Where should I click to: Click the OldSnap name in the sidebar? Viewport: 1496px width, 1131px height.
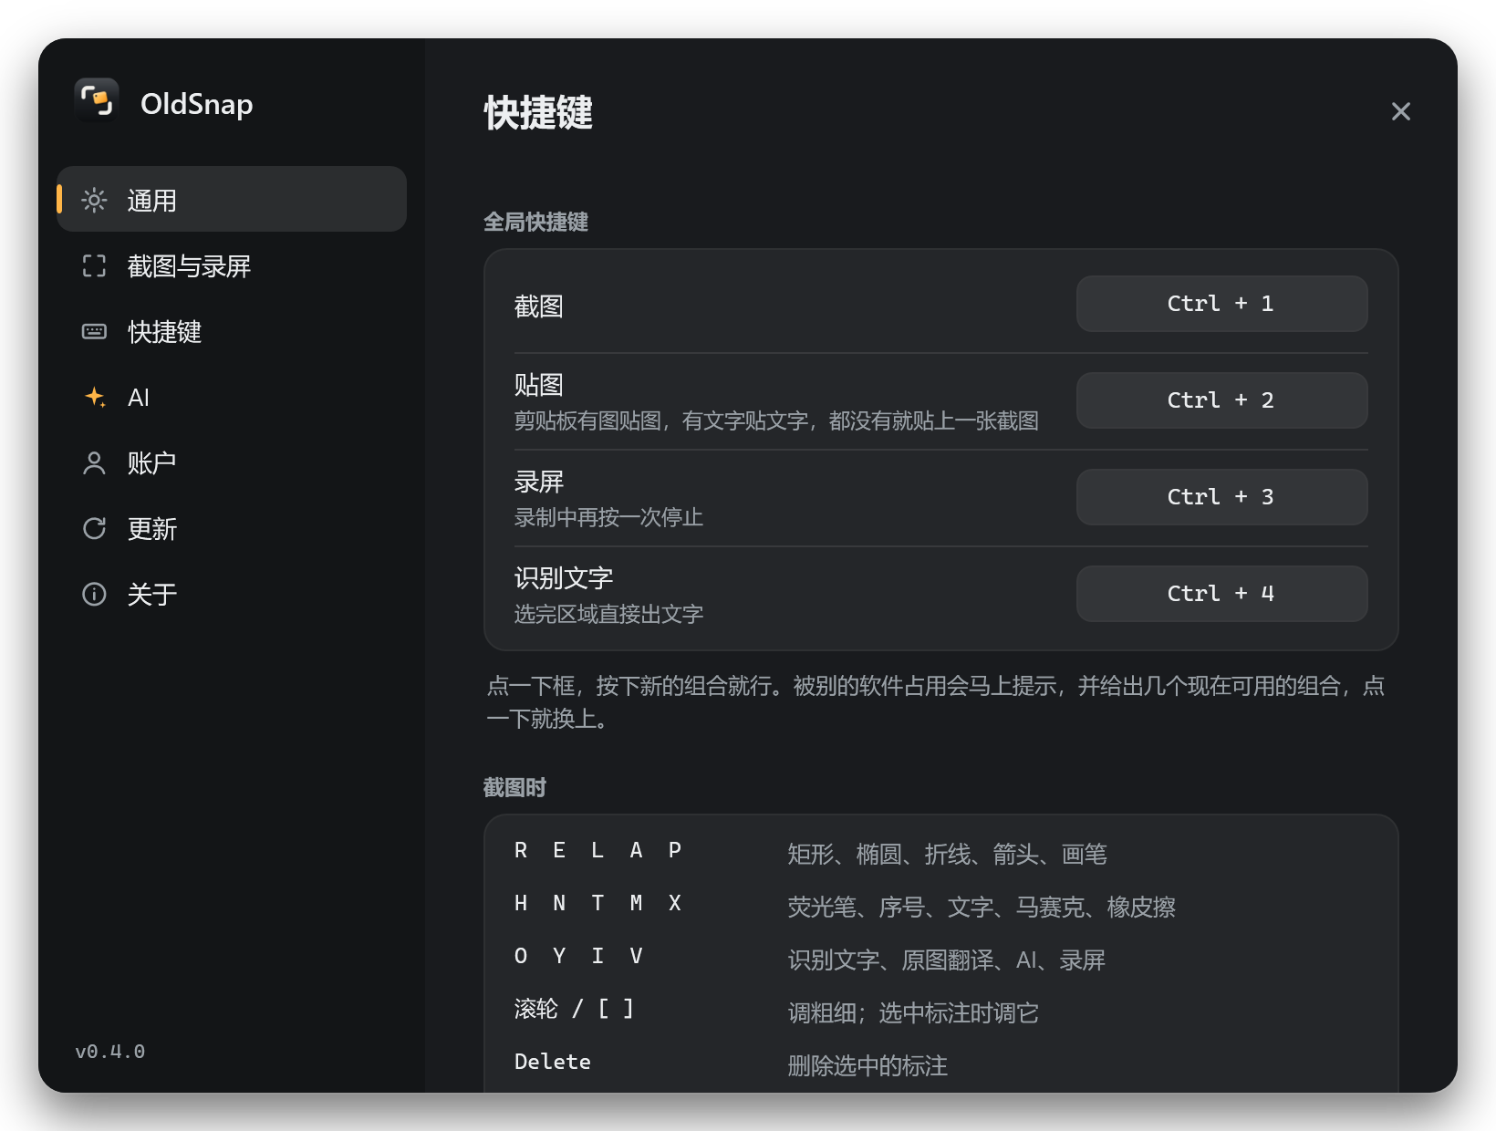click(197, 104)
